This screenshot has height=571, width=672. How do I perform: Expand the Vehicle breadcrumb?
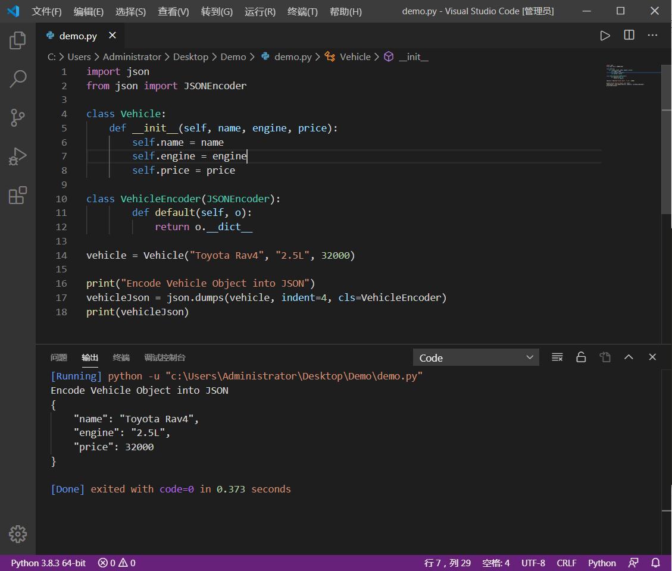point(355,57)
